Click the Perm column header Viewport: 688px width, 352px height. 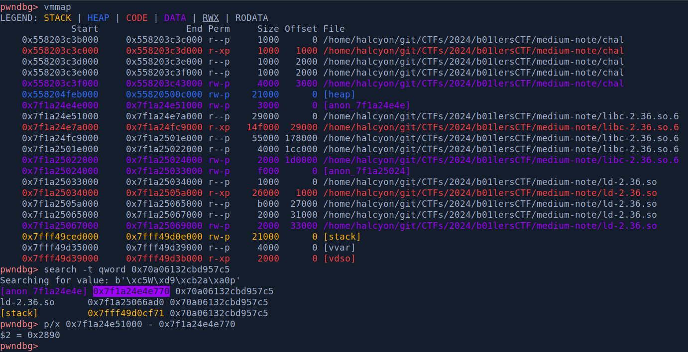[x=219, y=29]
